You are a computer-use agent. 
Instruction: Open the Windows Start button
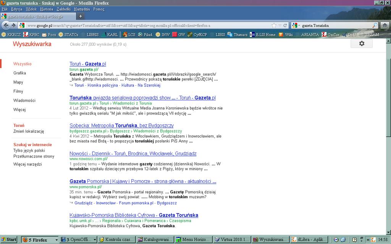9,239
